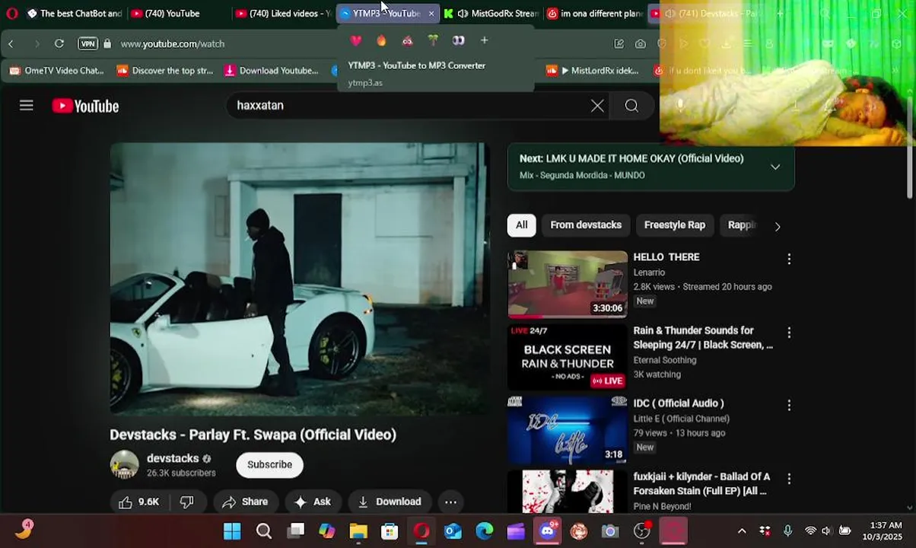Close the YTMP3 browser tab
The image size is (916, 548).
pos(431,14)
